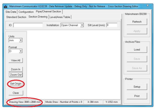Image resolution: width=155 pixels, height=109 pixels.
Task: Select the Standard Section tab
Action: 16,17
